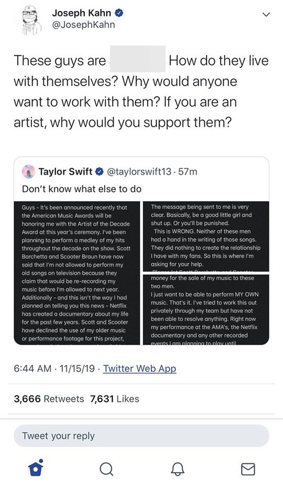Screen dimensions: 283x486
Task: Open the Joseph Kahn display name
Action: (81, 13)
